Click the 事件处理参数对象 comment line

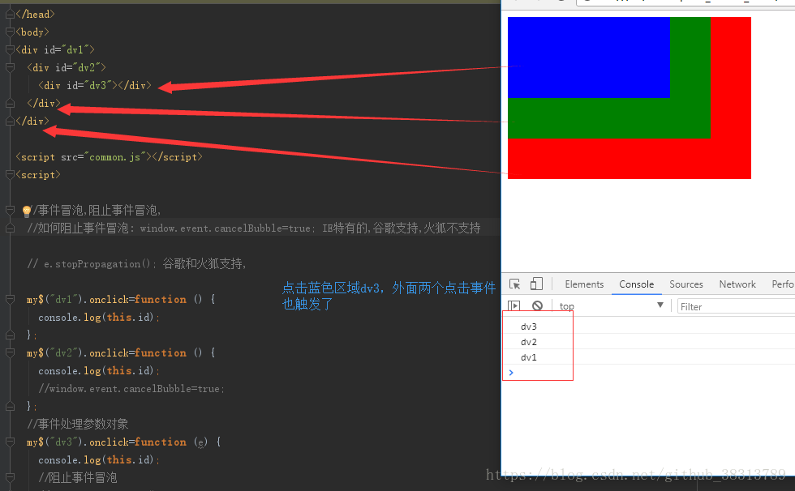tap(78, 425)
